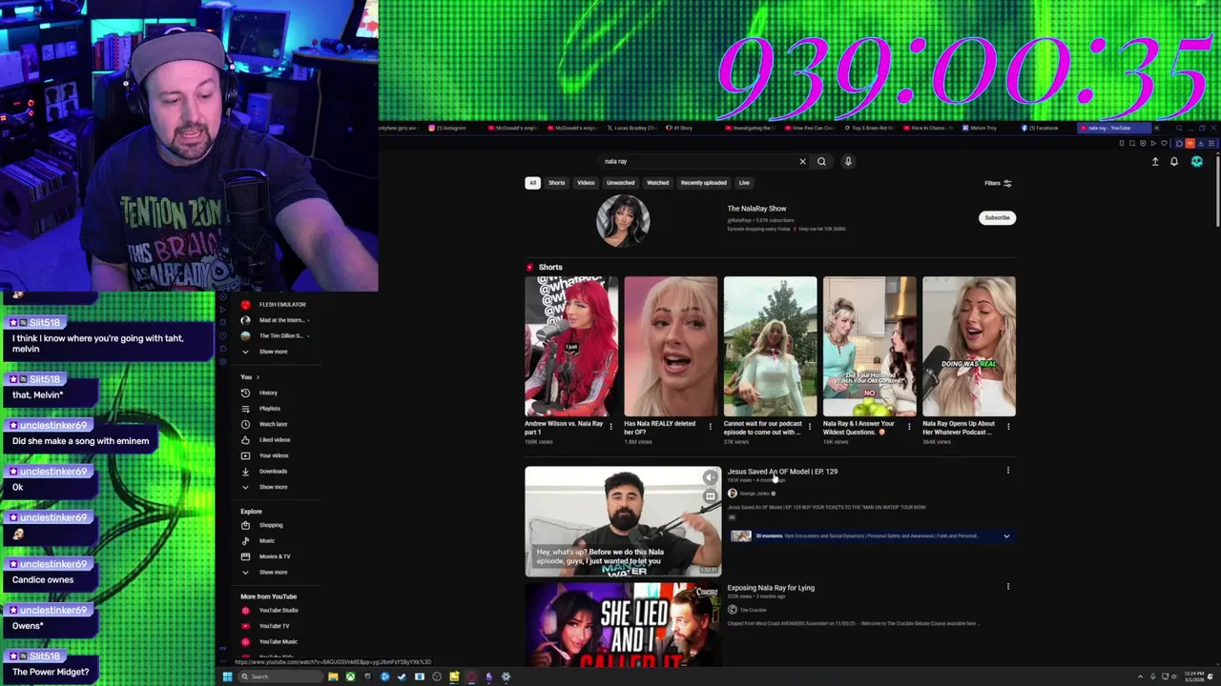Open Music under Explore
This screenshot has width=1221, height=686.
point(266,540)
